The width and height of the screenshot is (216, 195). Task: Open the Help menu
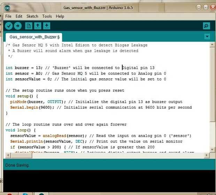(60, 16)
